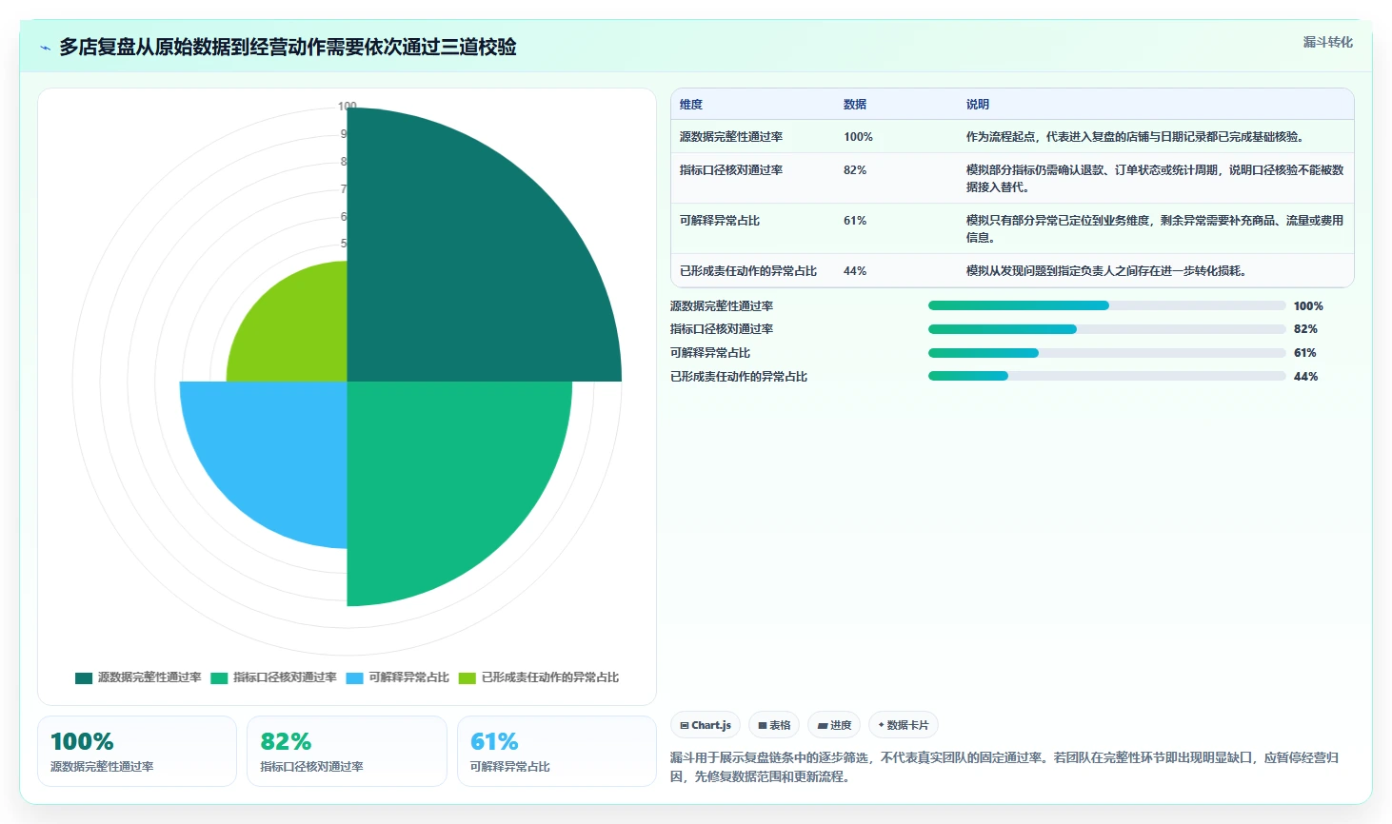Click the 进度 tag chip
Image resolution: width=1392 pixels, height=824 pixels.
pos(834,725)
